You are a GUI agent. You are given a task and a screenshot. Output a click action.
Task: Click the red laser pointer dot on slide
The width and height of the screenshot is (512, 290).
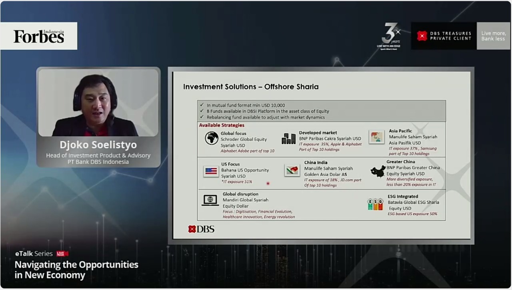tap(268, 183)
